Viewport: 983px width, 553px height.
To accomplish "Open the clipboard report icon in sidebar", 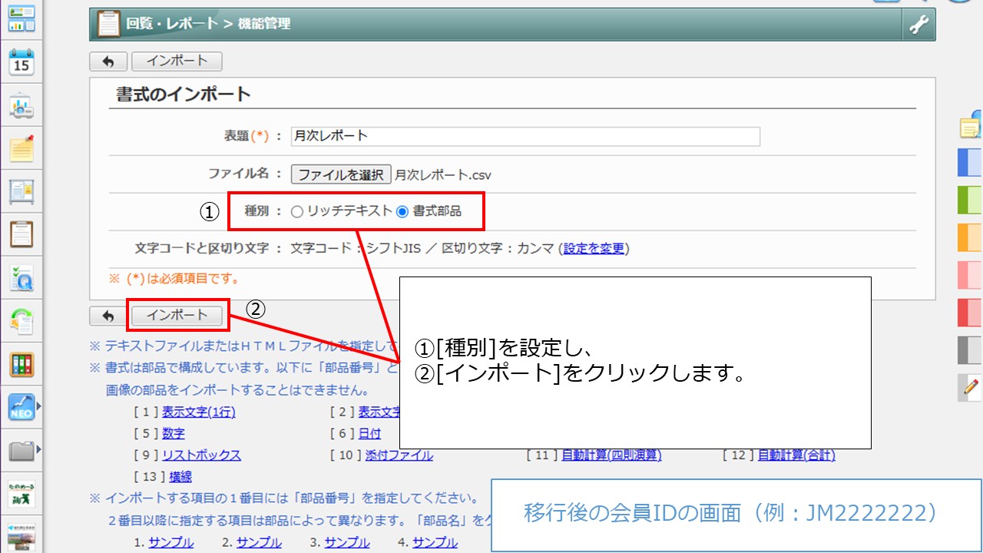I will point(22,233).
